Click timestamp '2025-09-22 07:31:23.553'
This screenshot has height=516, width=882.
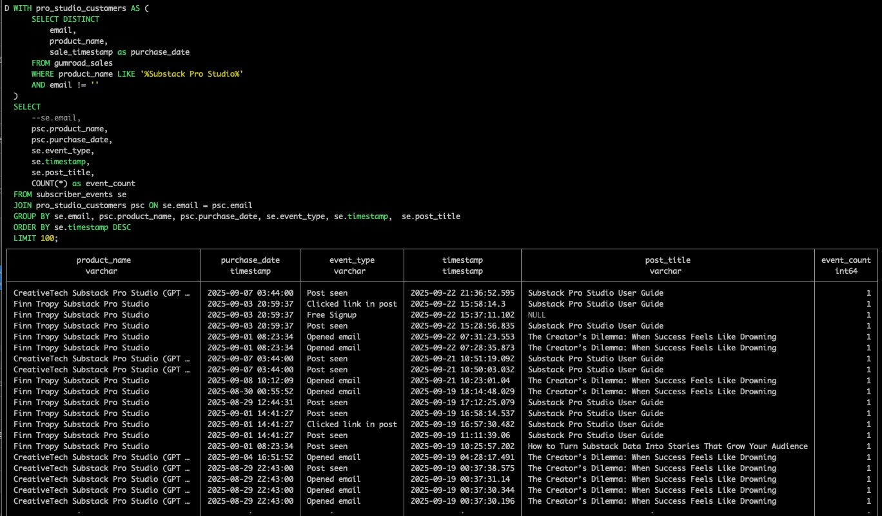tap(462, 337)
